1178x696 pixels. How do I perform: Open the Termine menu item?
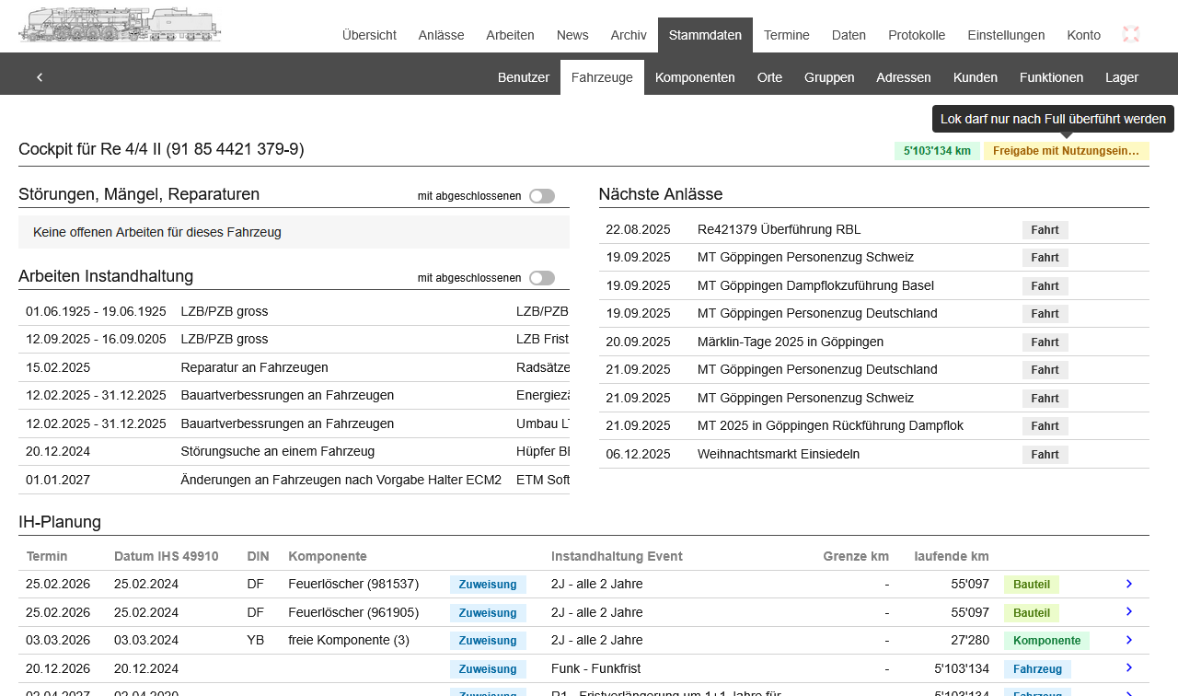point(786,35)
